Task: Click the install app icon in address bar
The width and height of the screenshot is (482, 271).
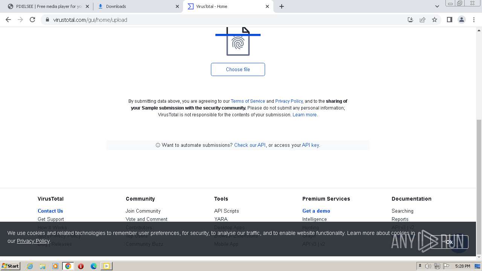Action: coord(410,20)
